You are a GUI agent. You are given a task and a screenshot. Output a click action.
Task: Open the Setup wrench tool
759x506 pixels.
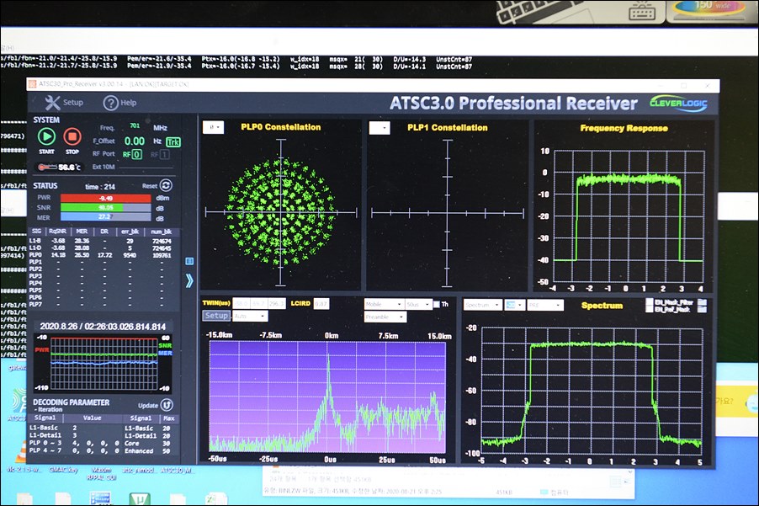(53, 103)
